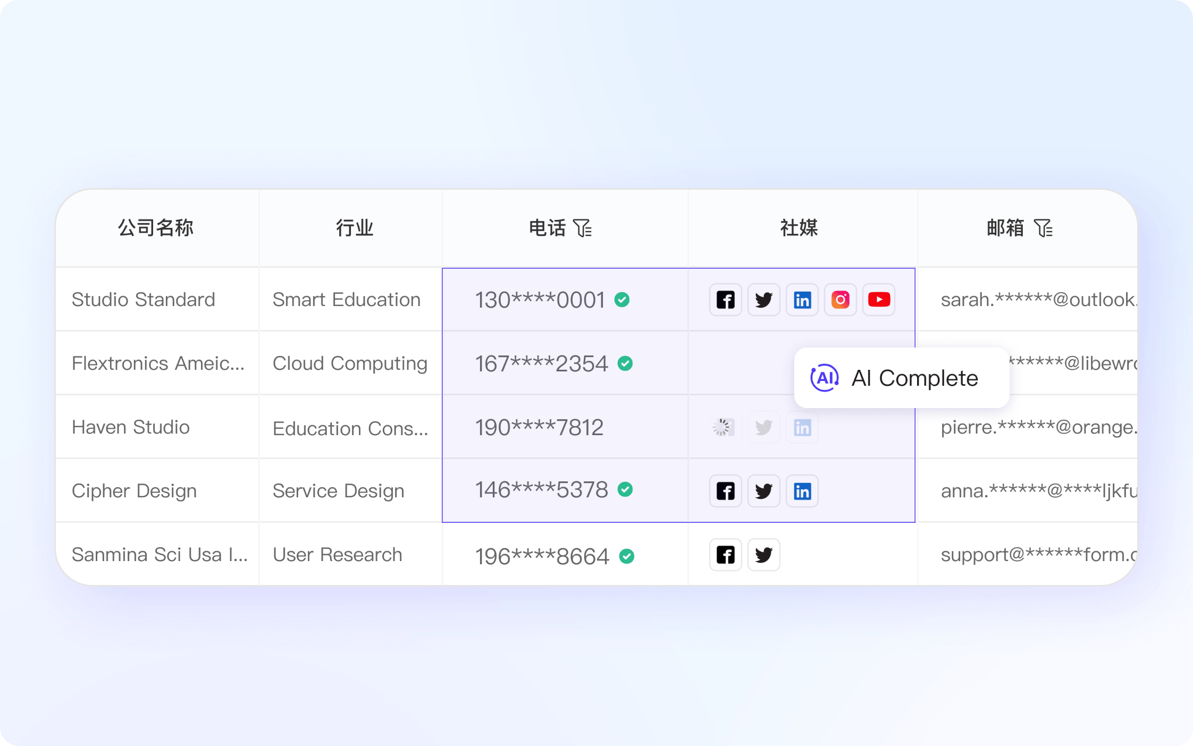Click faded LinkedIn icon in Haven Studio row
1193x746 pixels.
pos(802,427)
